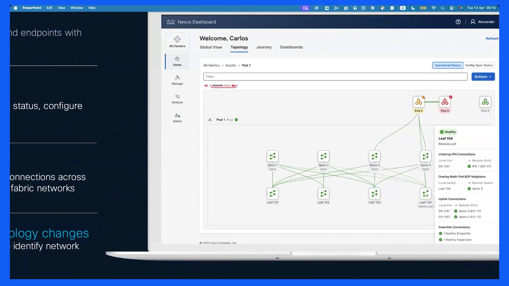Screen dimensions: 509x286
Task: Go to Home in sidebar
Action: (x=177, y=61)
